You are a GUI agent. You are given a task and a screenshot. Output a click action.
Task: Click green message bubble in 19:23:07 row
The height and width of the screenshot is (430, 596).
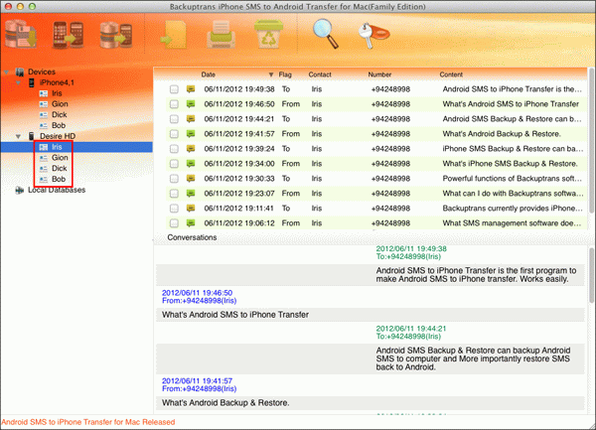(x=191, y=194)
